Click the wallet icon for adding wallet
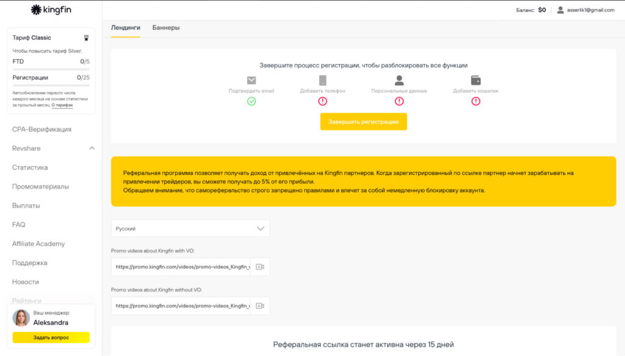This screenshot has height=356, width=625. (x=475, y=80)
